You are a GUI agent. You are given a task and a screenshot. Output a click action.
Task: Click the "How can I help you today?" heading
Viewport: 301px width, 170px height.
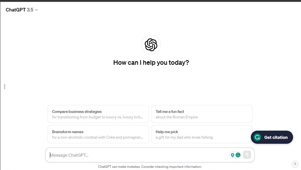point(151,63)
